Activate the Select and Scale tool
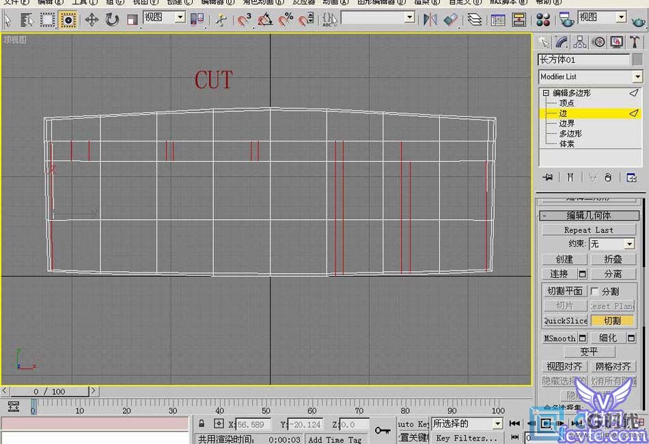This screenshot has height=444, width=649. point(132,19)
